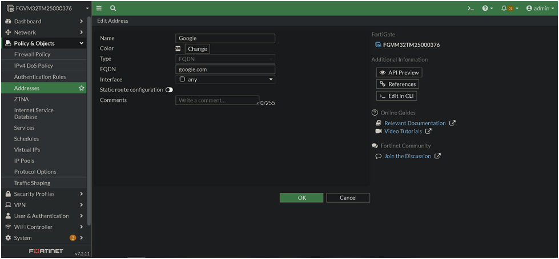Click the Comments text area
Image resolution: width=559 pixels, height=259 pixels.
tap(218, 101)
